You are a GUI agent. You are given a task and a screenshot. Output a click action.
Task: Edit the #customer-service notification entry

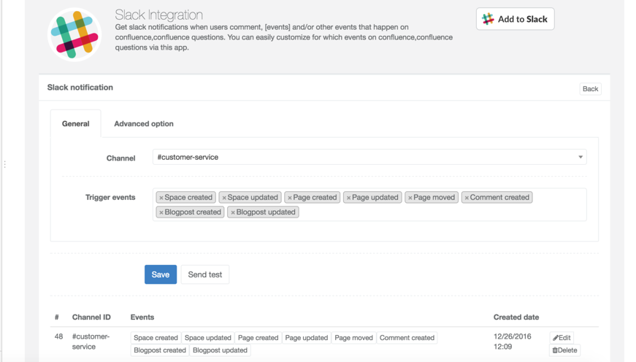562,338
